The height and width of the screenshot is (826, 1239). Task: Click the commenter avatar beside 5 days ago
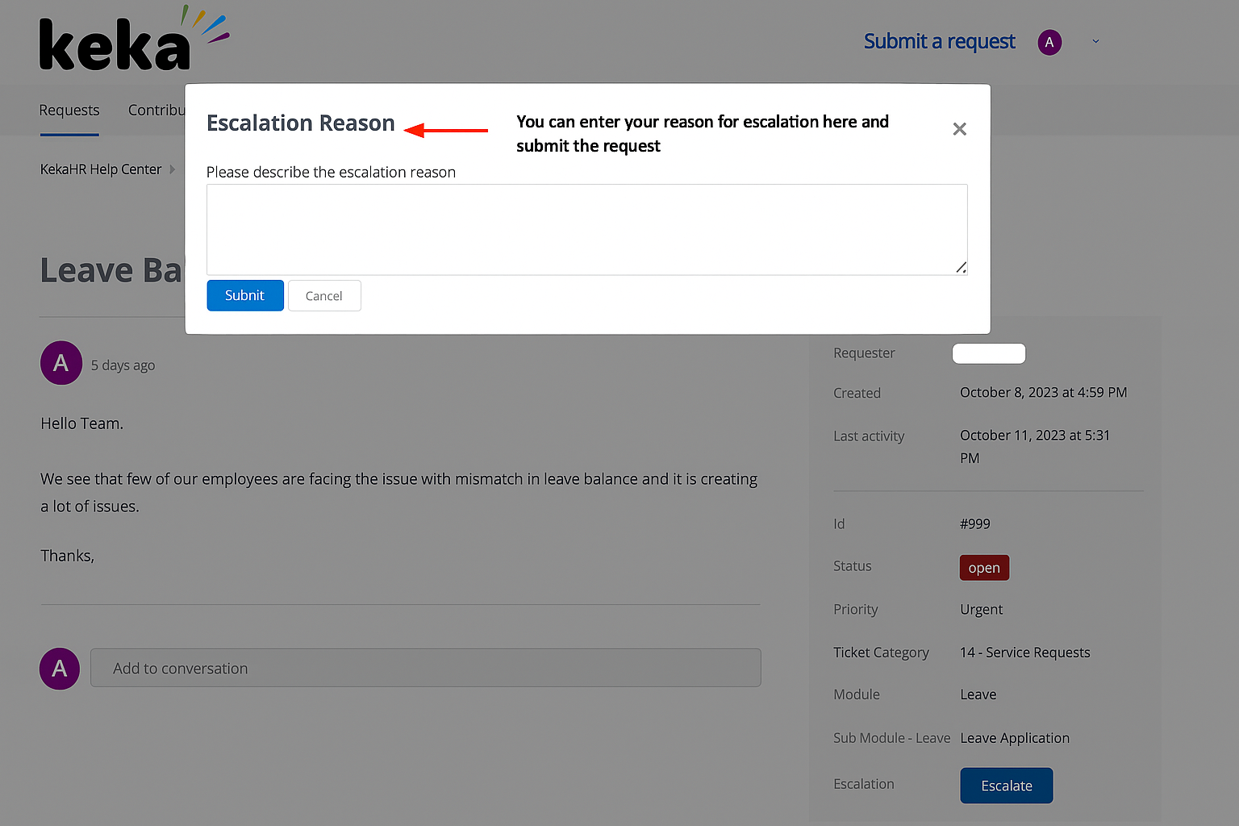click(x=61, y=363)
